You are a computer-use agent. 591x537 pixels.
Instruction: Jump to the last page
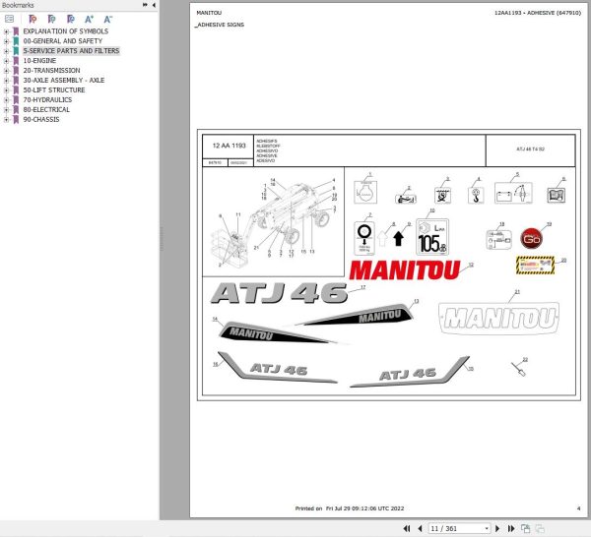click(x=510, y=528)
